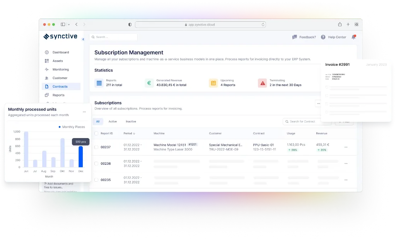
Task: Click the Dashboard gauge icon
Action: click(x=47, y=52)
